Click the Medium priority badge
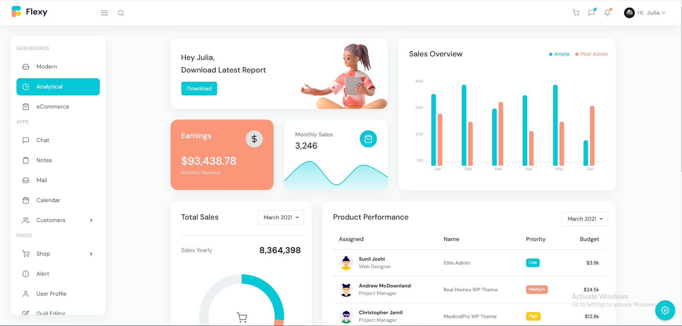This screenshot has height=326, width=682. [537, 289]
